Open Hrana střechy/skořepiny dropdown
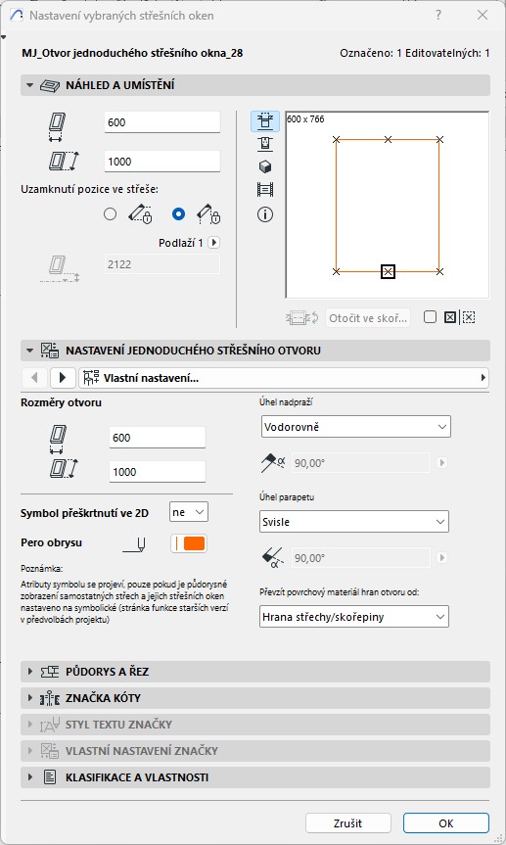 click(354, 617)
